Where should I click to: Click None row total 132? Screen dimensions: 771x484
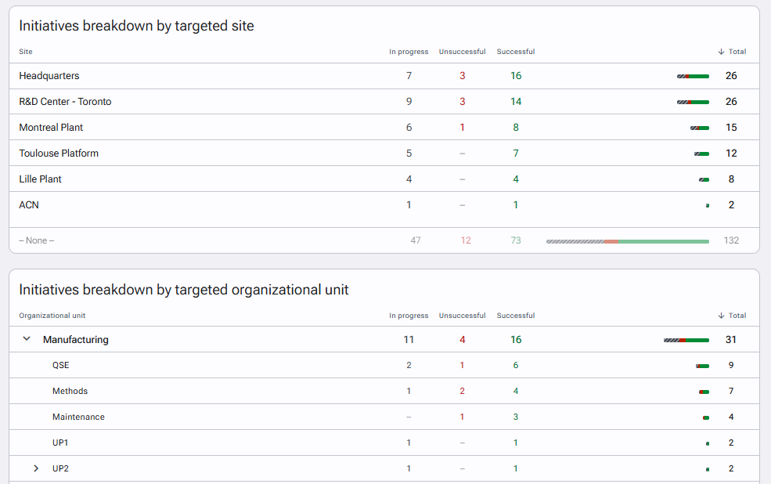coord(731,240)
